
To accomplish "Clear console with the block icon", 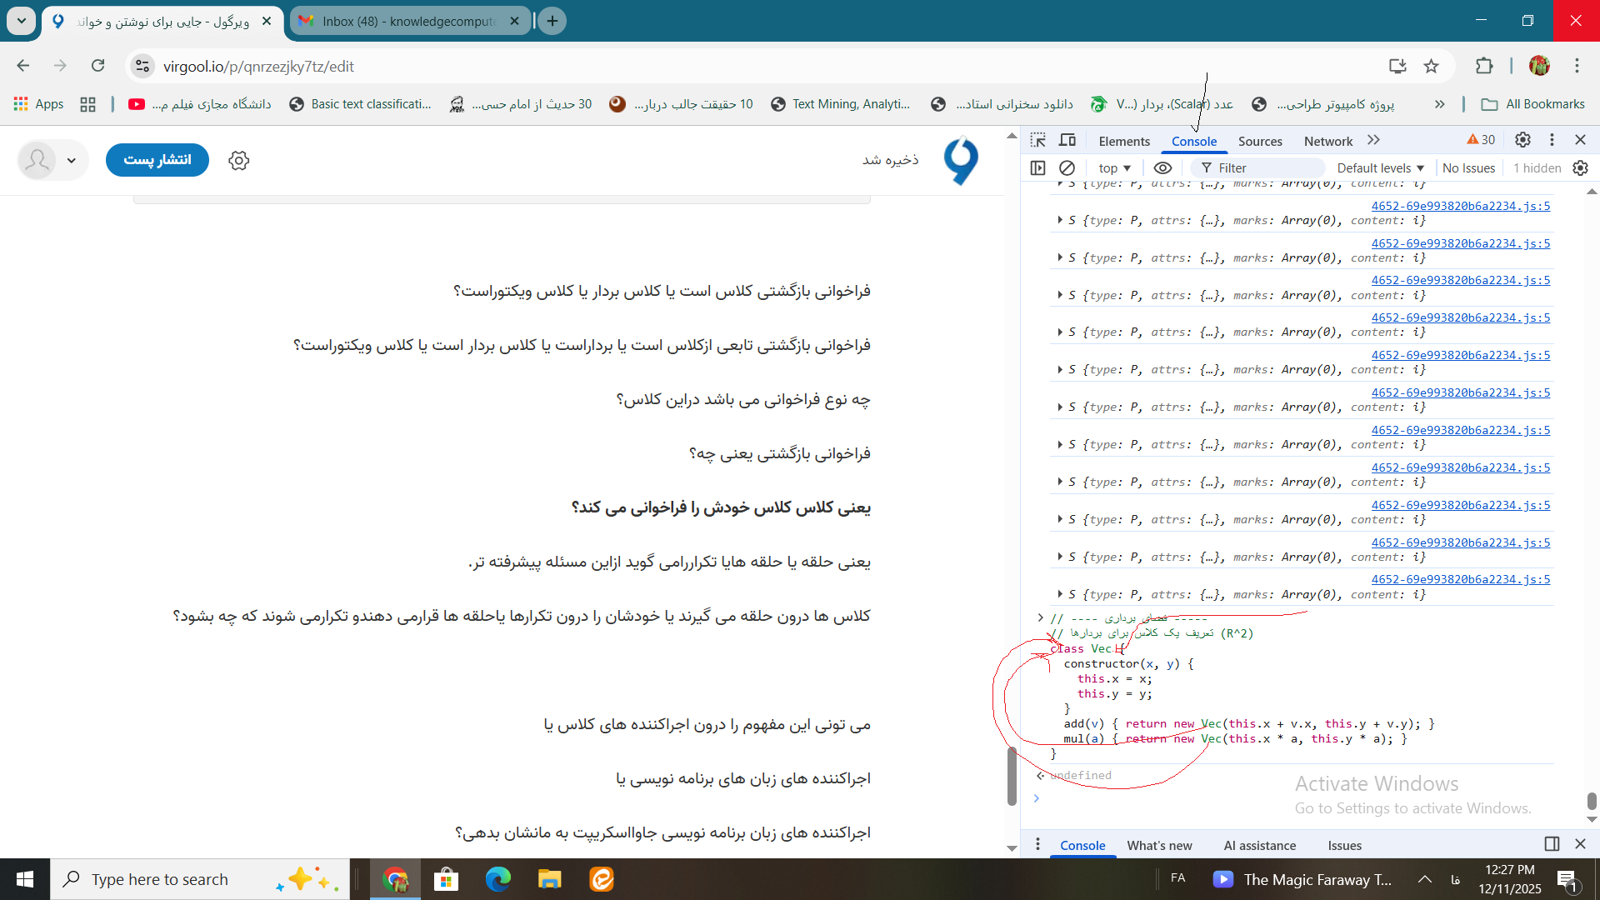I will [x=1067, y=167].
